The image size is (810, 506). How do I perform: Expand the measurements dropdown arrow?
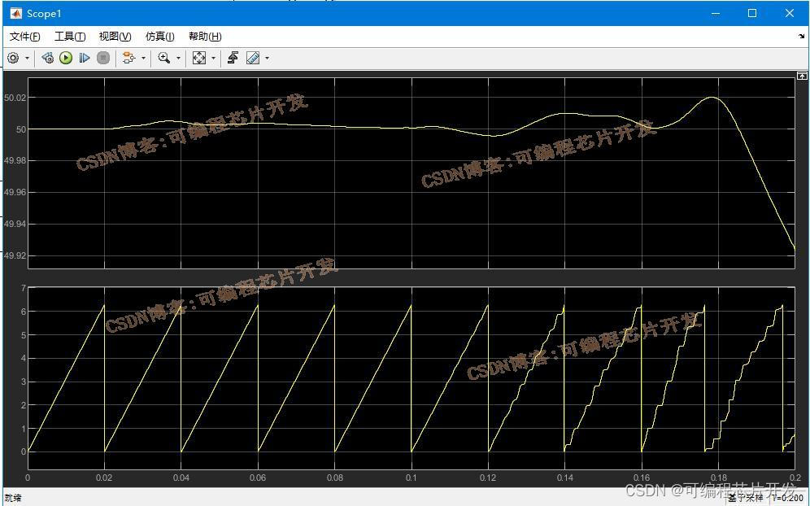(x=267, y=59)
